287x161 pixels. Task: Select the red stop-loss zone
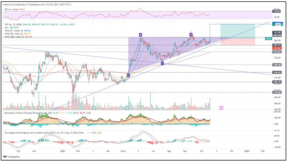(238, 42)
